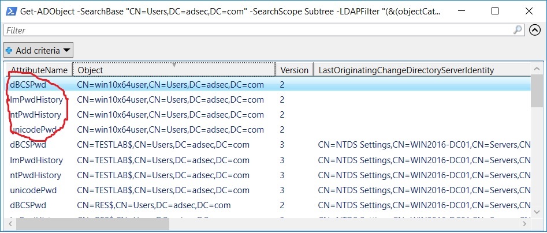Viewport: 547px width, 233px height.
Task: Toggle the filter panel with the chevron button
Action: click(534, 30)
